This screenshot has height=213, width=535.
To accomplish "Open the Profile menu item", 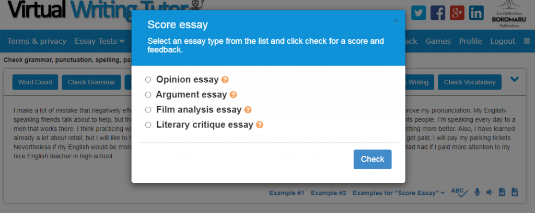I will pos(471,41).
